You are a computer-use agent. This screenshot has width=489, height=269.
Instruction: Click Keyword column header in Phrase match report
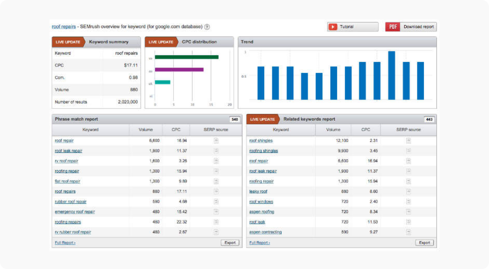point(90,130)
